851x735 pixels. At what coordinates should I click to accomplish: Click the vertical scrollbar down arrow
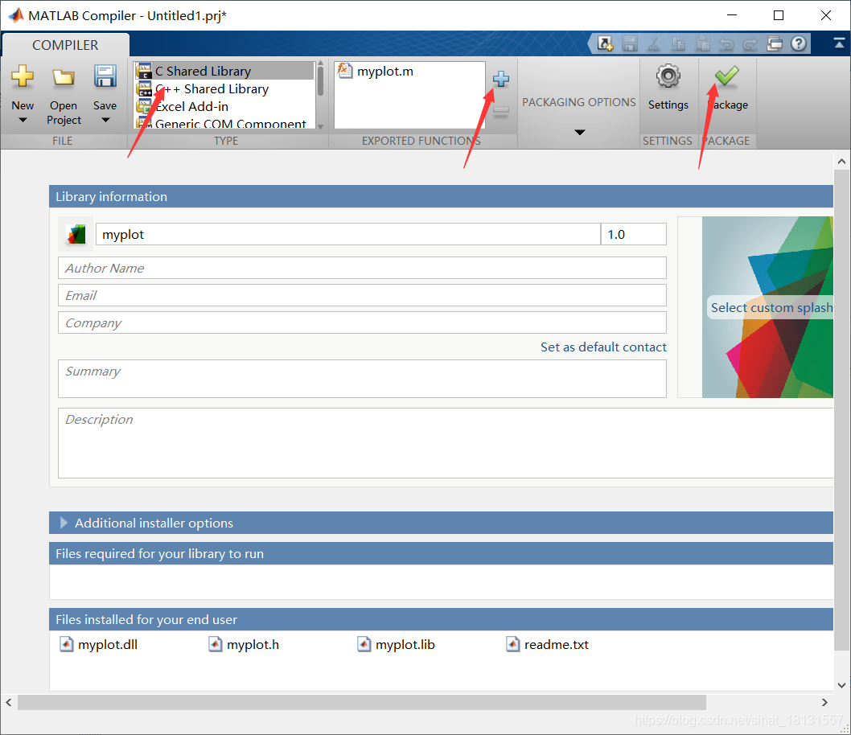pyautogui.click(x=841, y=685)
